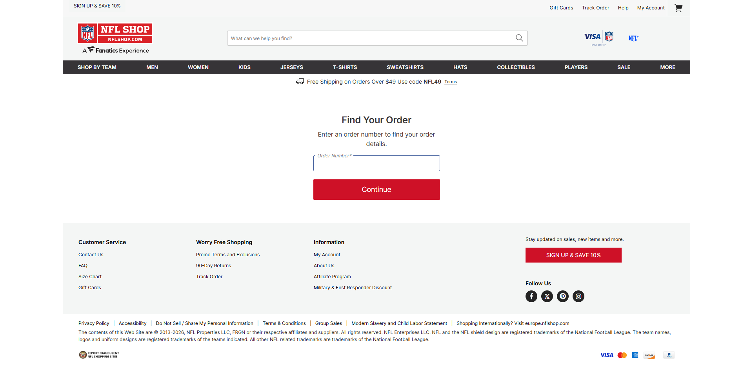Click inside the Order Number field
Image resolution: width=753 pixels, height=374 pixels.
376,163
